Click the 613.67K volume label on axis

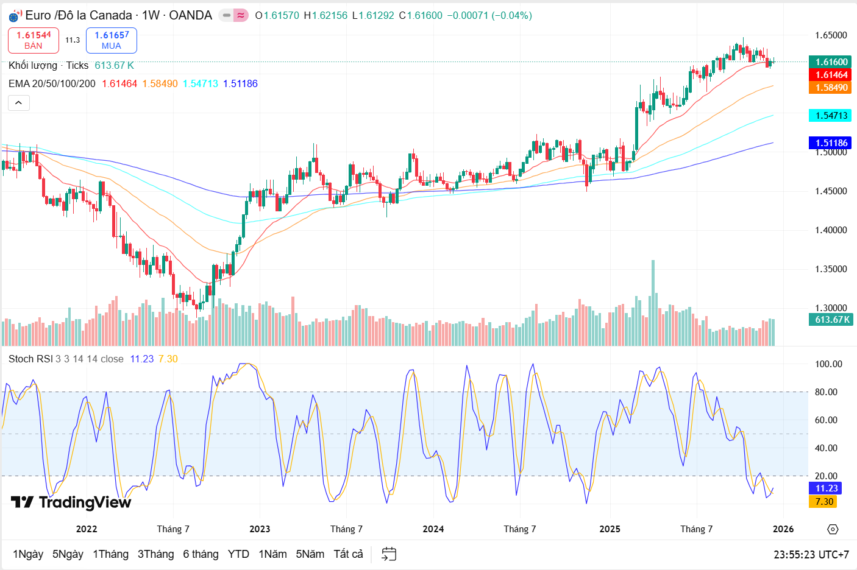point(831,320)
